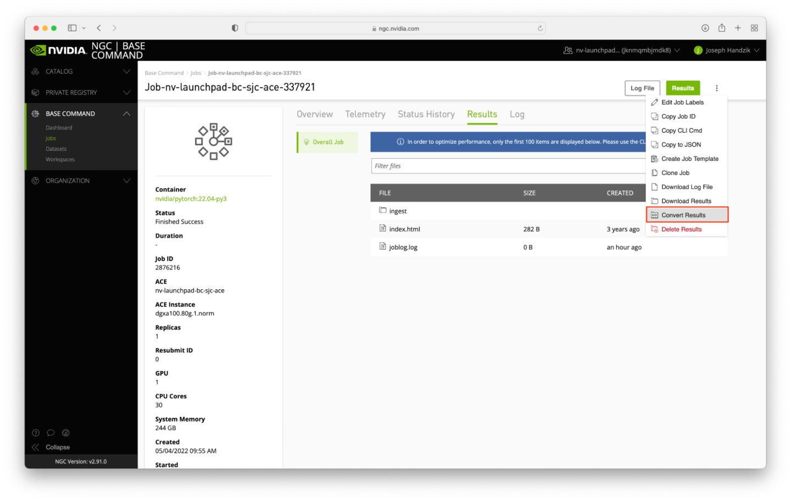Viewport: 791px width, 501px height.
Task: Click the three-dot job actions menu icon
Action: [716, 88]
